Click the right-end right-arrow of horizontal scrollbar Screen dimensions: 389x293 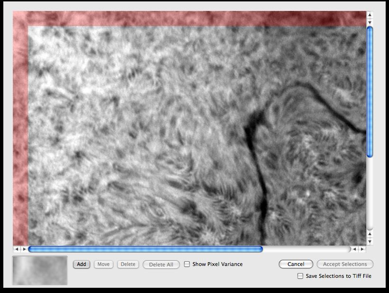(x=362, y=249)
